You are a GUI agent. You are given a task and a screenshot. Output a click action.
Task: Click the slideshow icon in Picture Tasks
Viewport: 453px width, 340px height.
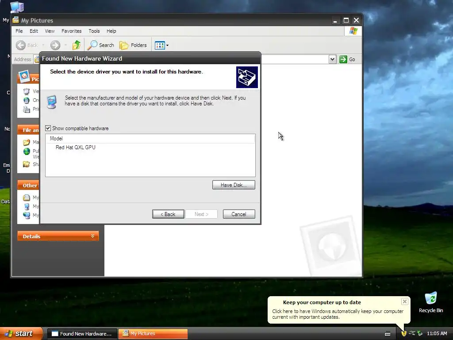click(26, 91)
